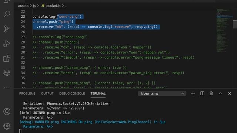Open the Source Control view
Screen dimensions: 237x133
point(7,29)
